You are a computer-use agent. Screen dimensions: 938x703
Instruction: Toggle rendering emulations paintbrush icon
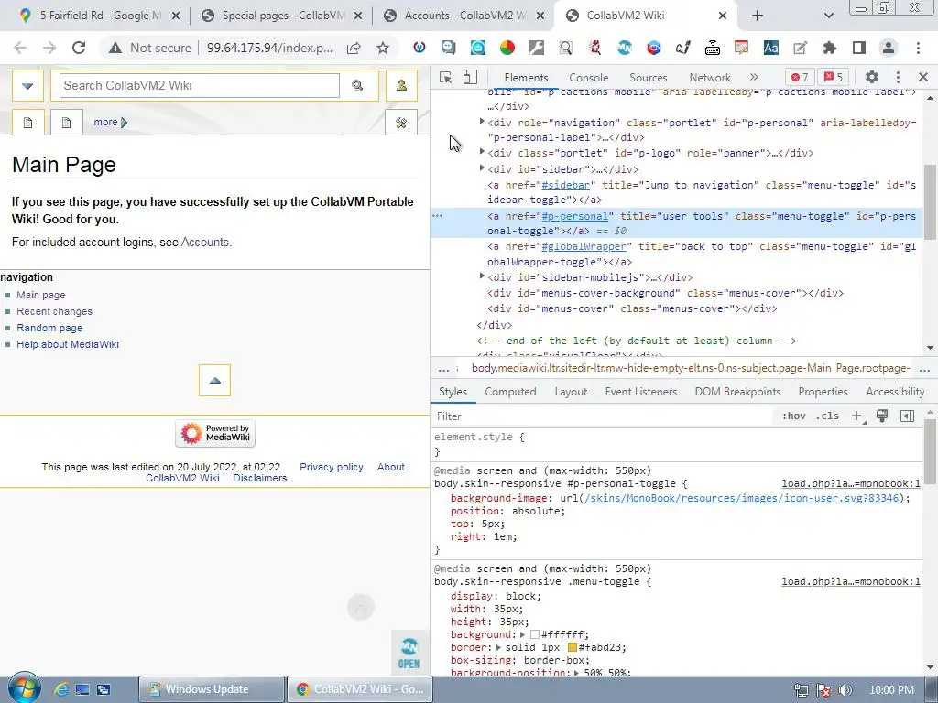tap(882, 416)
